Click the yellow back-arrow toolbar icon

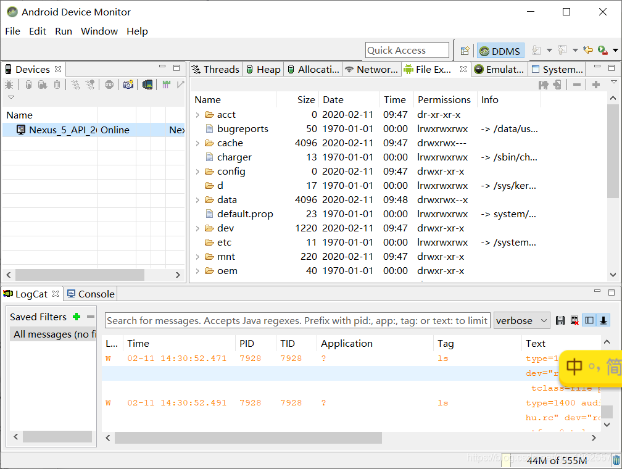pyautogui.click(x=588, y=51)
